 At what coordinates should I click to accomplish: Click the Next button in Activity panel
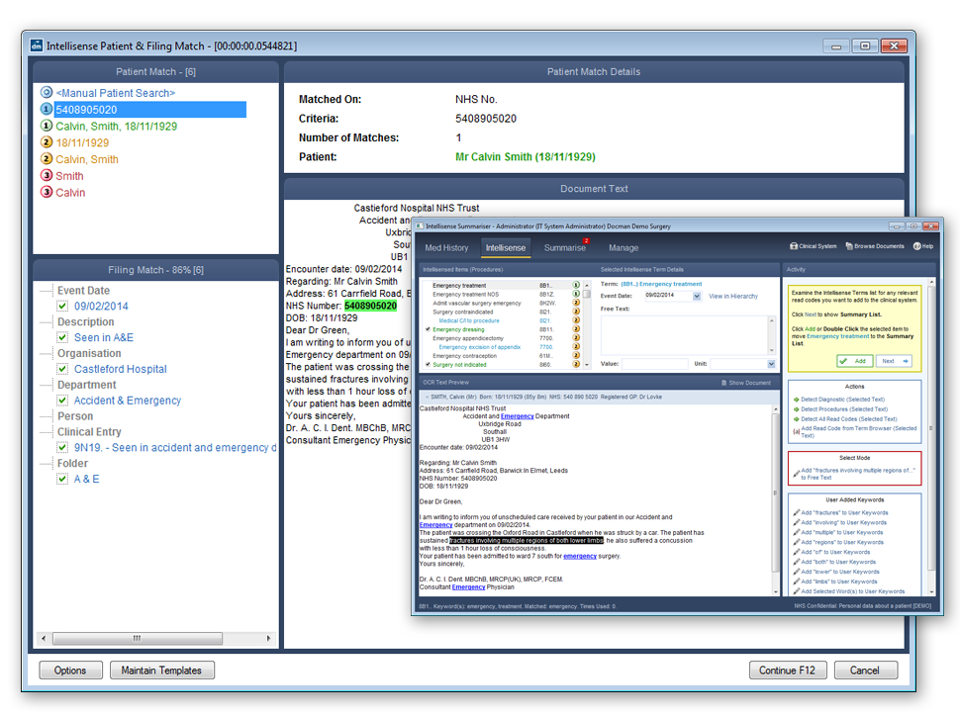click(894, 361)
